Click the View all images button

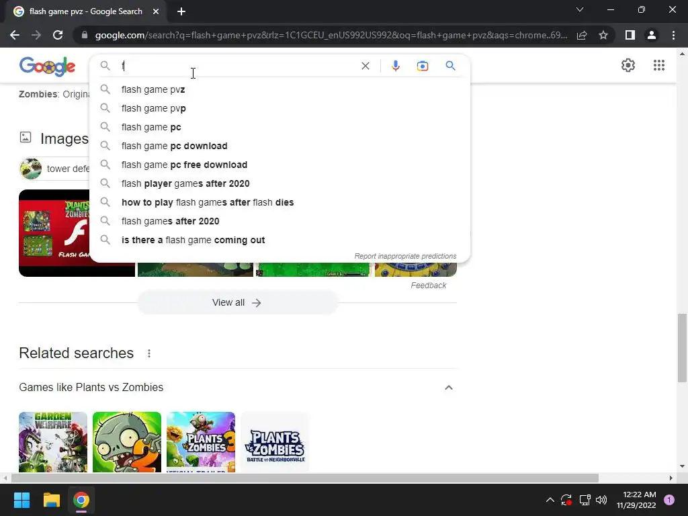pos(237,303)
